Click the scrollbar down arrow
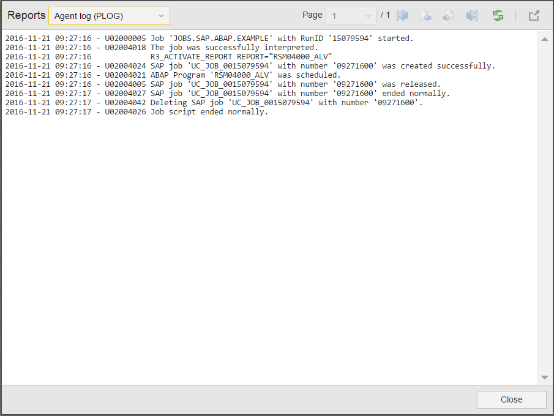The height and width of the screenshot is (416, 554). 545,377
